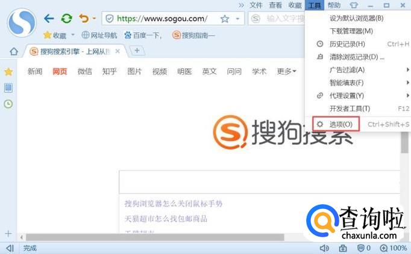
Task: Click the sidebar blue panel icon
Action: [x=8, y=88]
